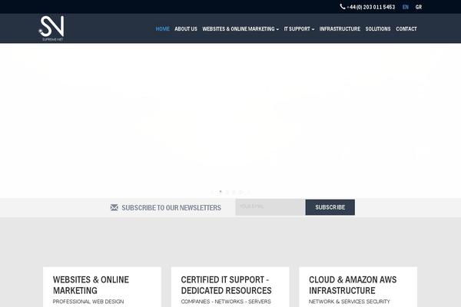Open the Contact menu item

click(406, 29)
